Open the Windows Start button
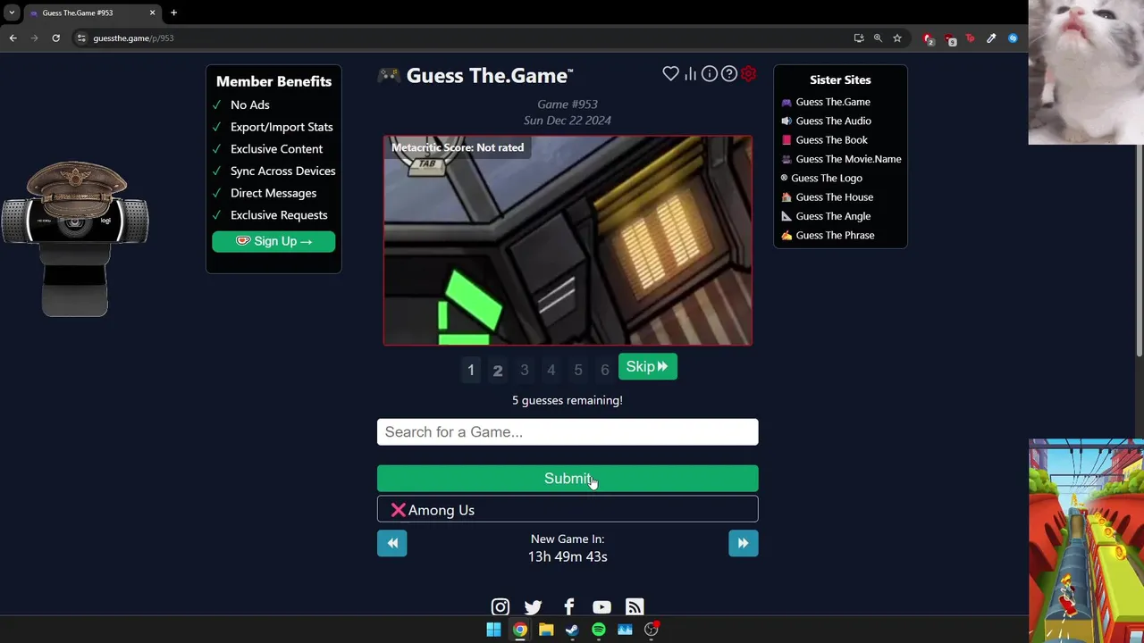Screen dimensions: 1144x643 point(493,630)
